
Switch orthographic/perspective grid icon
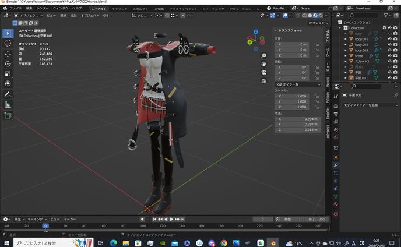(x=263, y=81)
